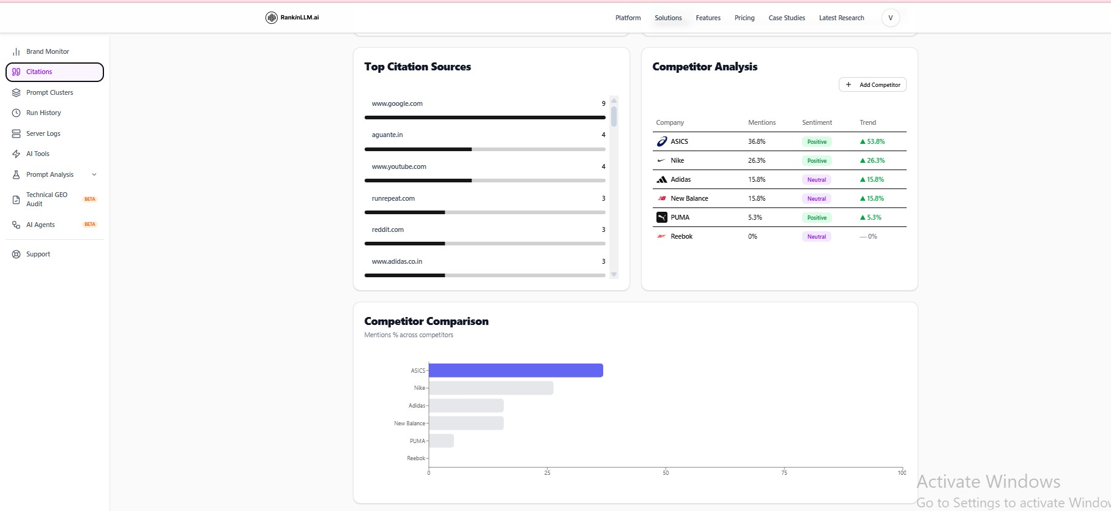Go to the Pricing page
This screenshot has height=511, width=1111.
tap(745, 18)
